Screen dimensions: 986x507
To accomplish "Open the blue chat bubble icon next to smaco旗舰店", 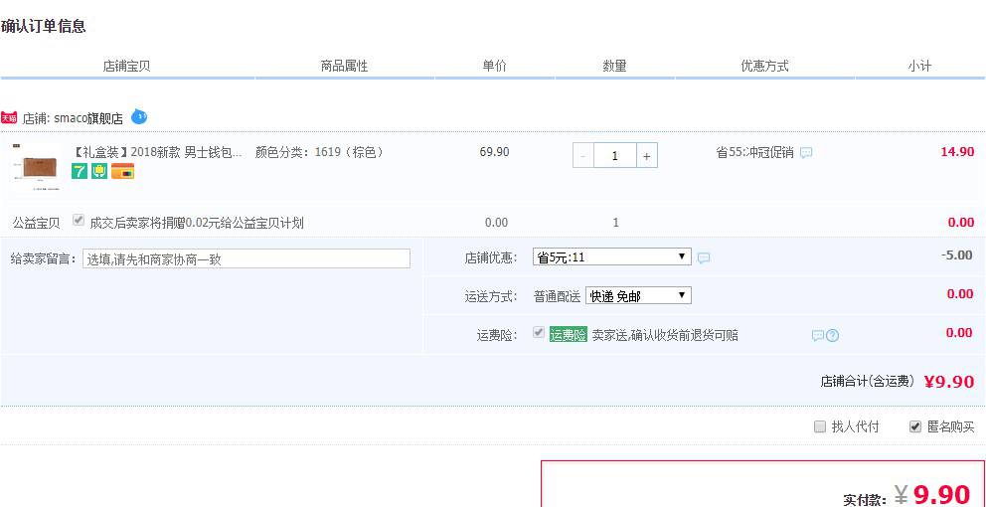I will click(139, 116).
